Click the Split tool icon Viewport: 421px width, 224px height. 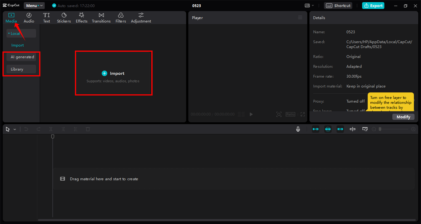point(51,129)
